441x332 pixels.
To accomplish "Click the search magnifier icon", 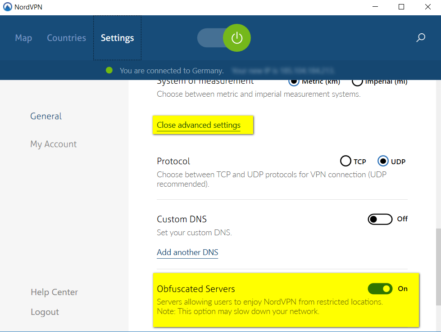I will tap(421, 38).
